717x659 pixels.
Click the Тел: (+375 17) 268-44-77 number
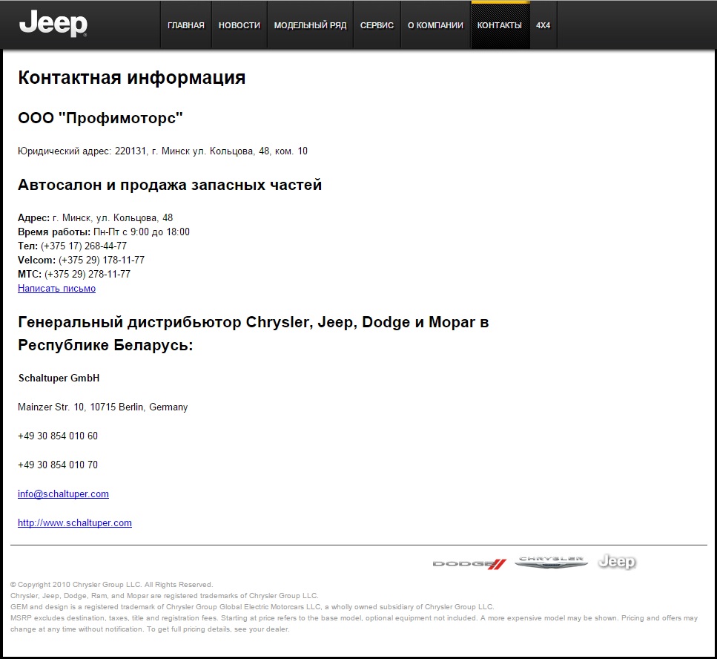(x=72, y=246)
